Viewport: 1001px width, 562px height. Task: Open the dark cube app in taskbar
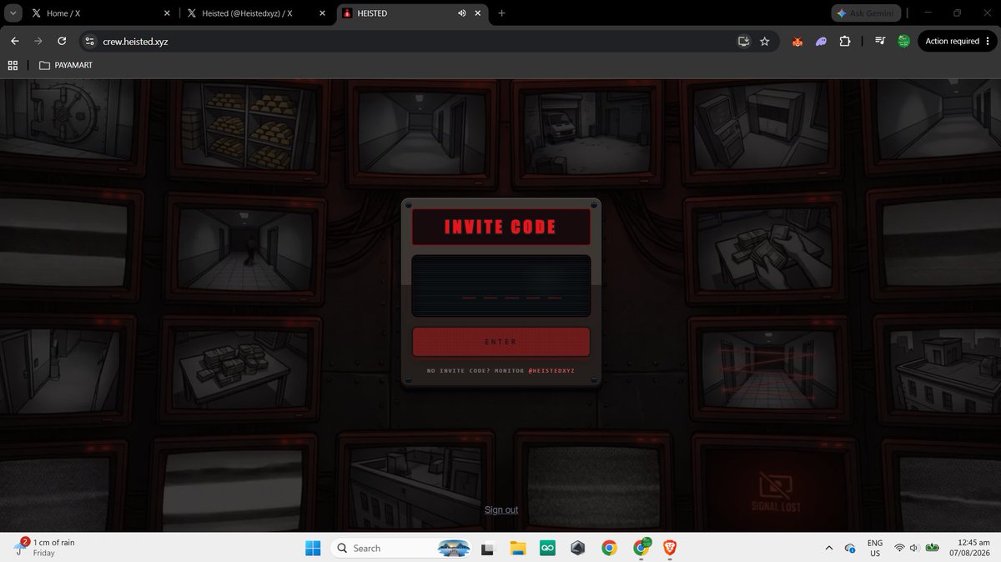coord(578,548)
